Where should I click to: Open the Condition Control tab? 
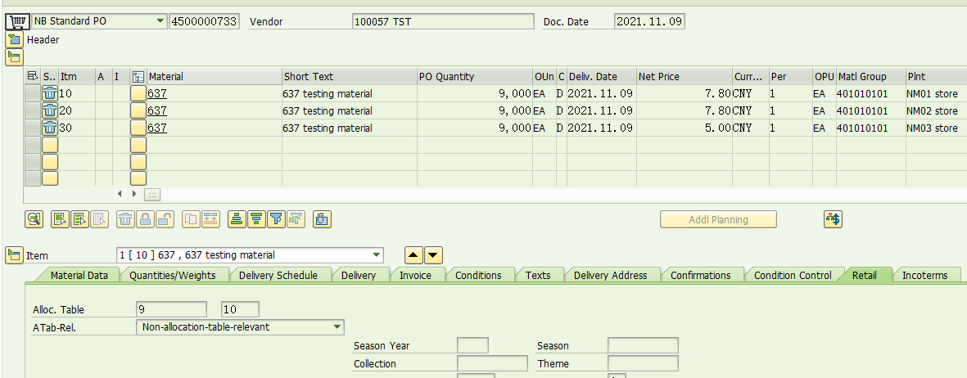(793, 275)
